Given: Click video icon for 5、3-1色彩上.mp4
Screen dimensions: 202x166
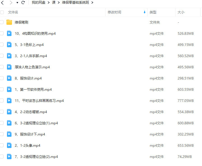Looking at the screenshot, I should (x=9, y=45).
